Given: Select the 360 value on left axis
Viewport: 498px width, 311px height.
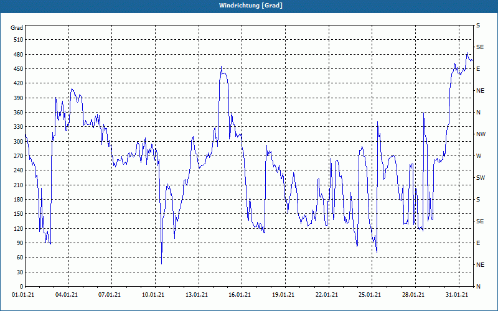Looking at the screenshot, I should point(19,113).
